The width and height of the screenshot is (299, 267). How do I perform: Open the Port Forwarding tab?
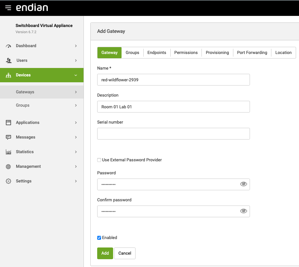(x=252, y=53)
